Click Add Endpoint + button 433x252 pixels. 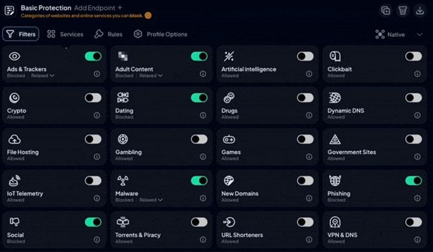98,8
